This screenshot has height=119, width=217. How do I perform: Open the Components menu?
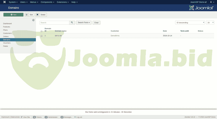pyautogui.click(x=47, y=2)
